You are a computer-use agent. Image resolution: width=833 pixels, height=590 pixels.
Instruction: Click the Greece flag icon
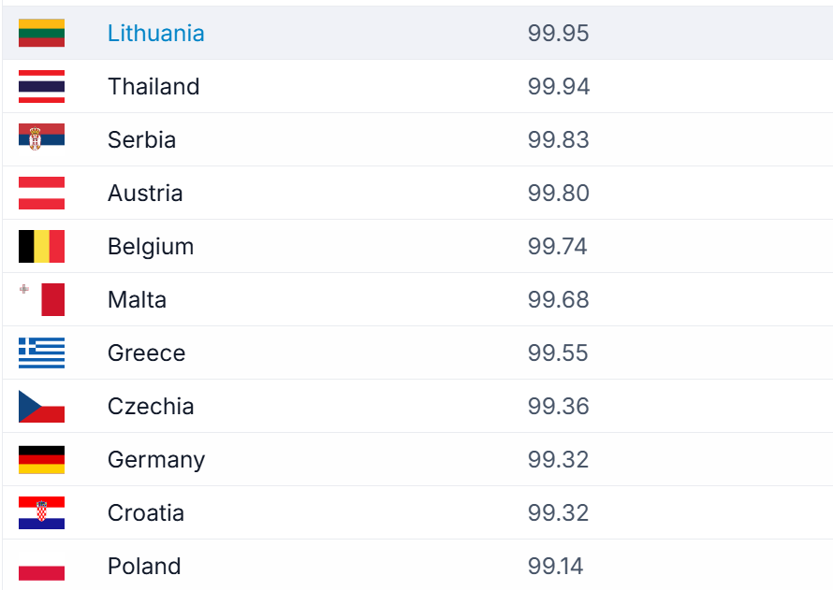click(41, 353)
